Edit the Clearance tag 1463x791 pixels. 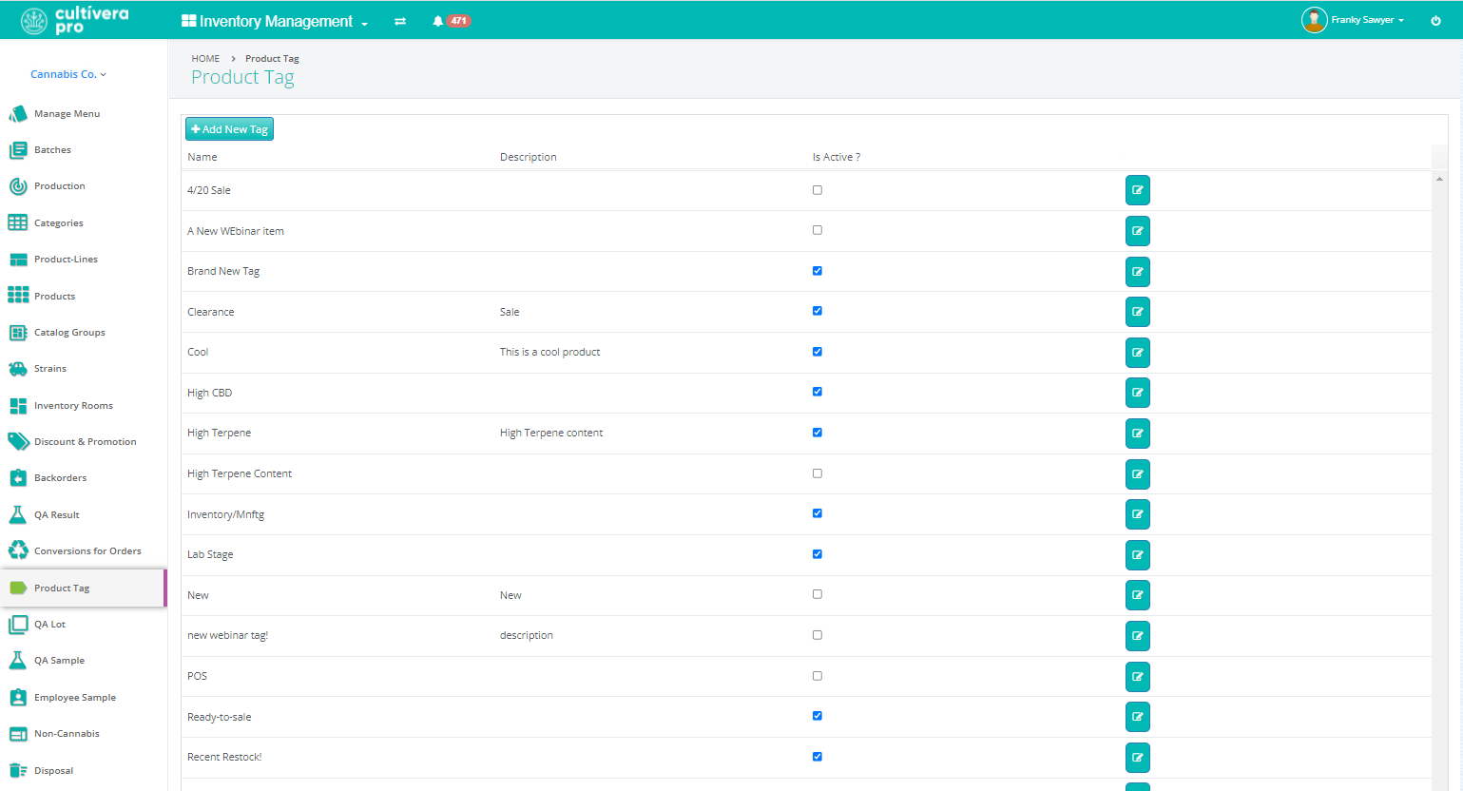[1138, 312]
